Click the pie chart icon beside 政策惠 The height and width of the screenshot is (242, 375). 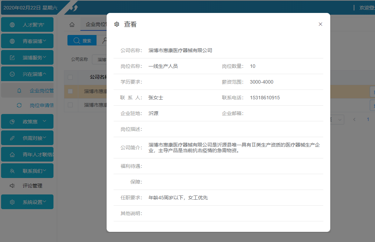coord(12,122)
